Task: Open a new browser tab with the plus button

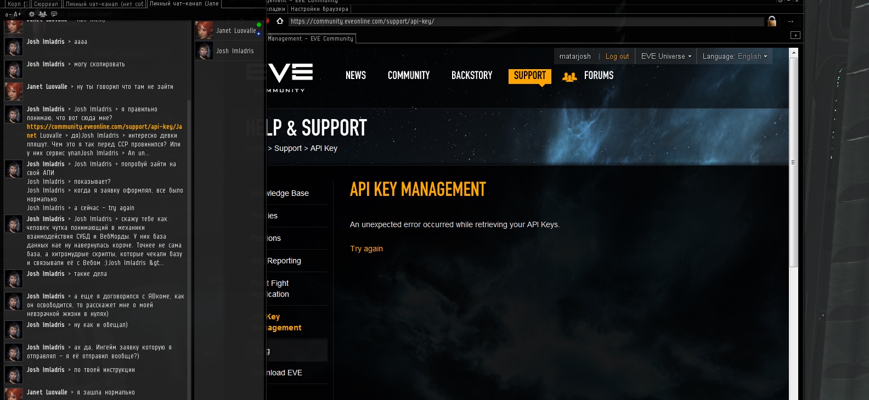Action: coord(795,35)
